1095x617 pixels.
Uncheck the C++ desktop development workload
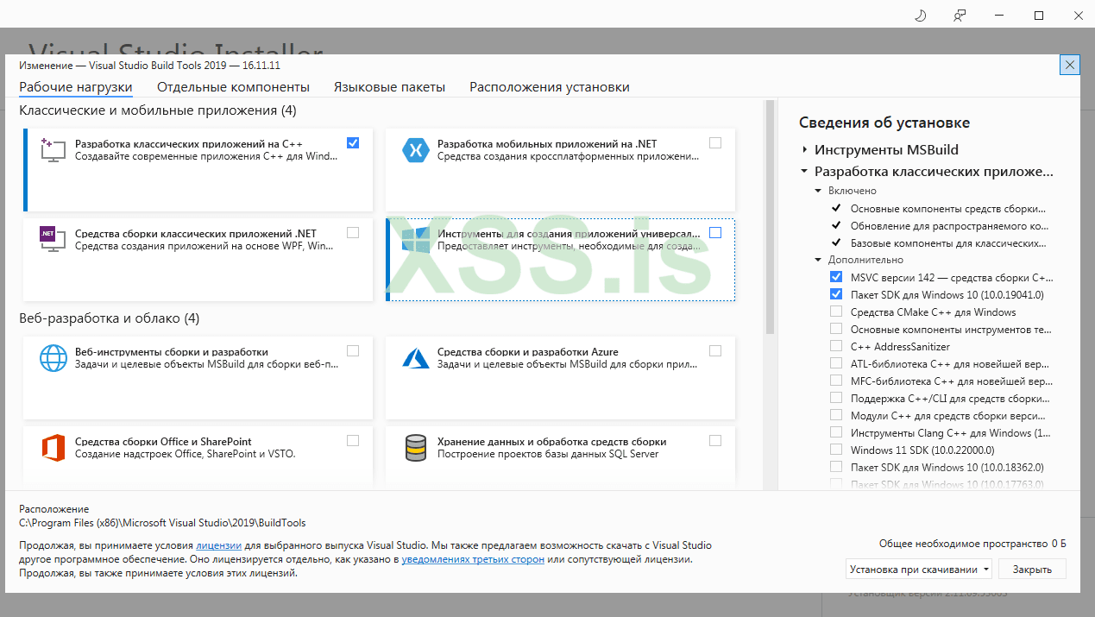353,142
